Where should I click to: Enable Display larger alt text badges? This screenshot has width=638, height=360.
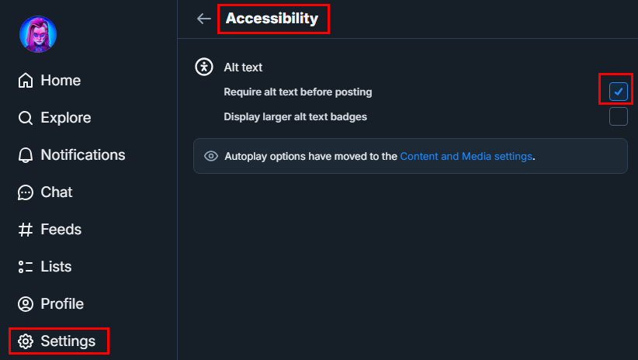coord(618,117)
